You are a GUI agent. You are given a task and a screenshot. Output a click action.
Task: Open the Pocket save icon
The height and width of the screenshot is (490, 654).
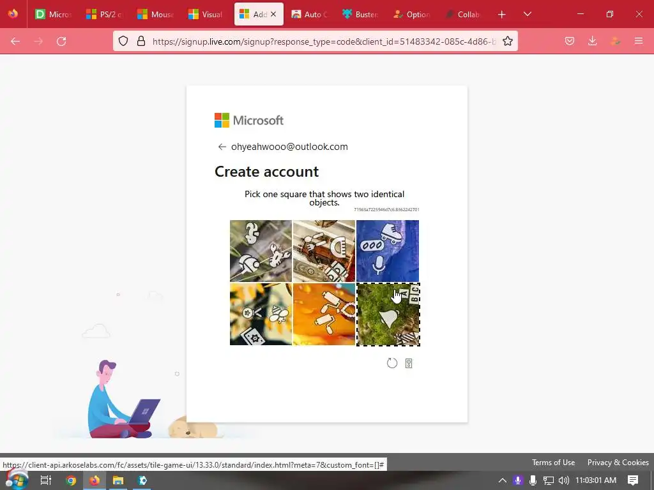570,41
